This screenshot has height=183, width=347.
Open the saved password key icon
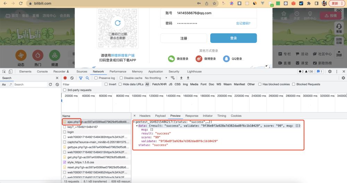(x=199, y=3)
